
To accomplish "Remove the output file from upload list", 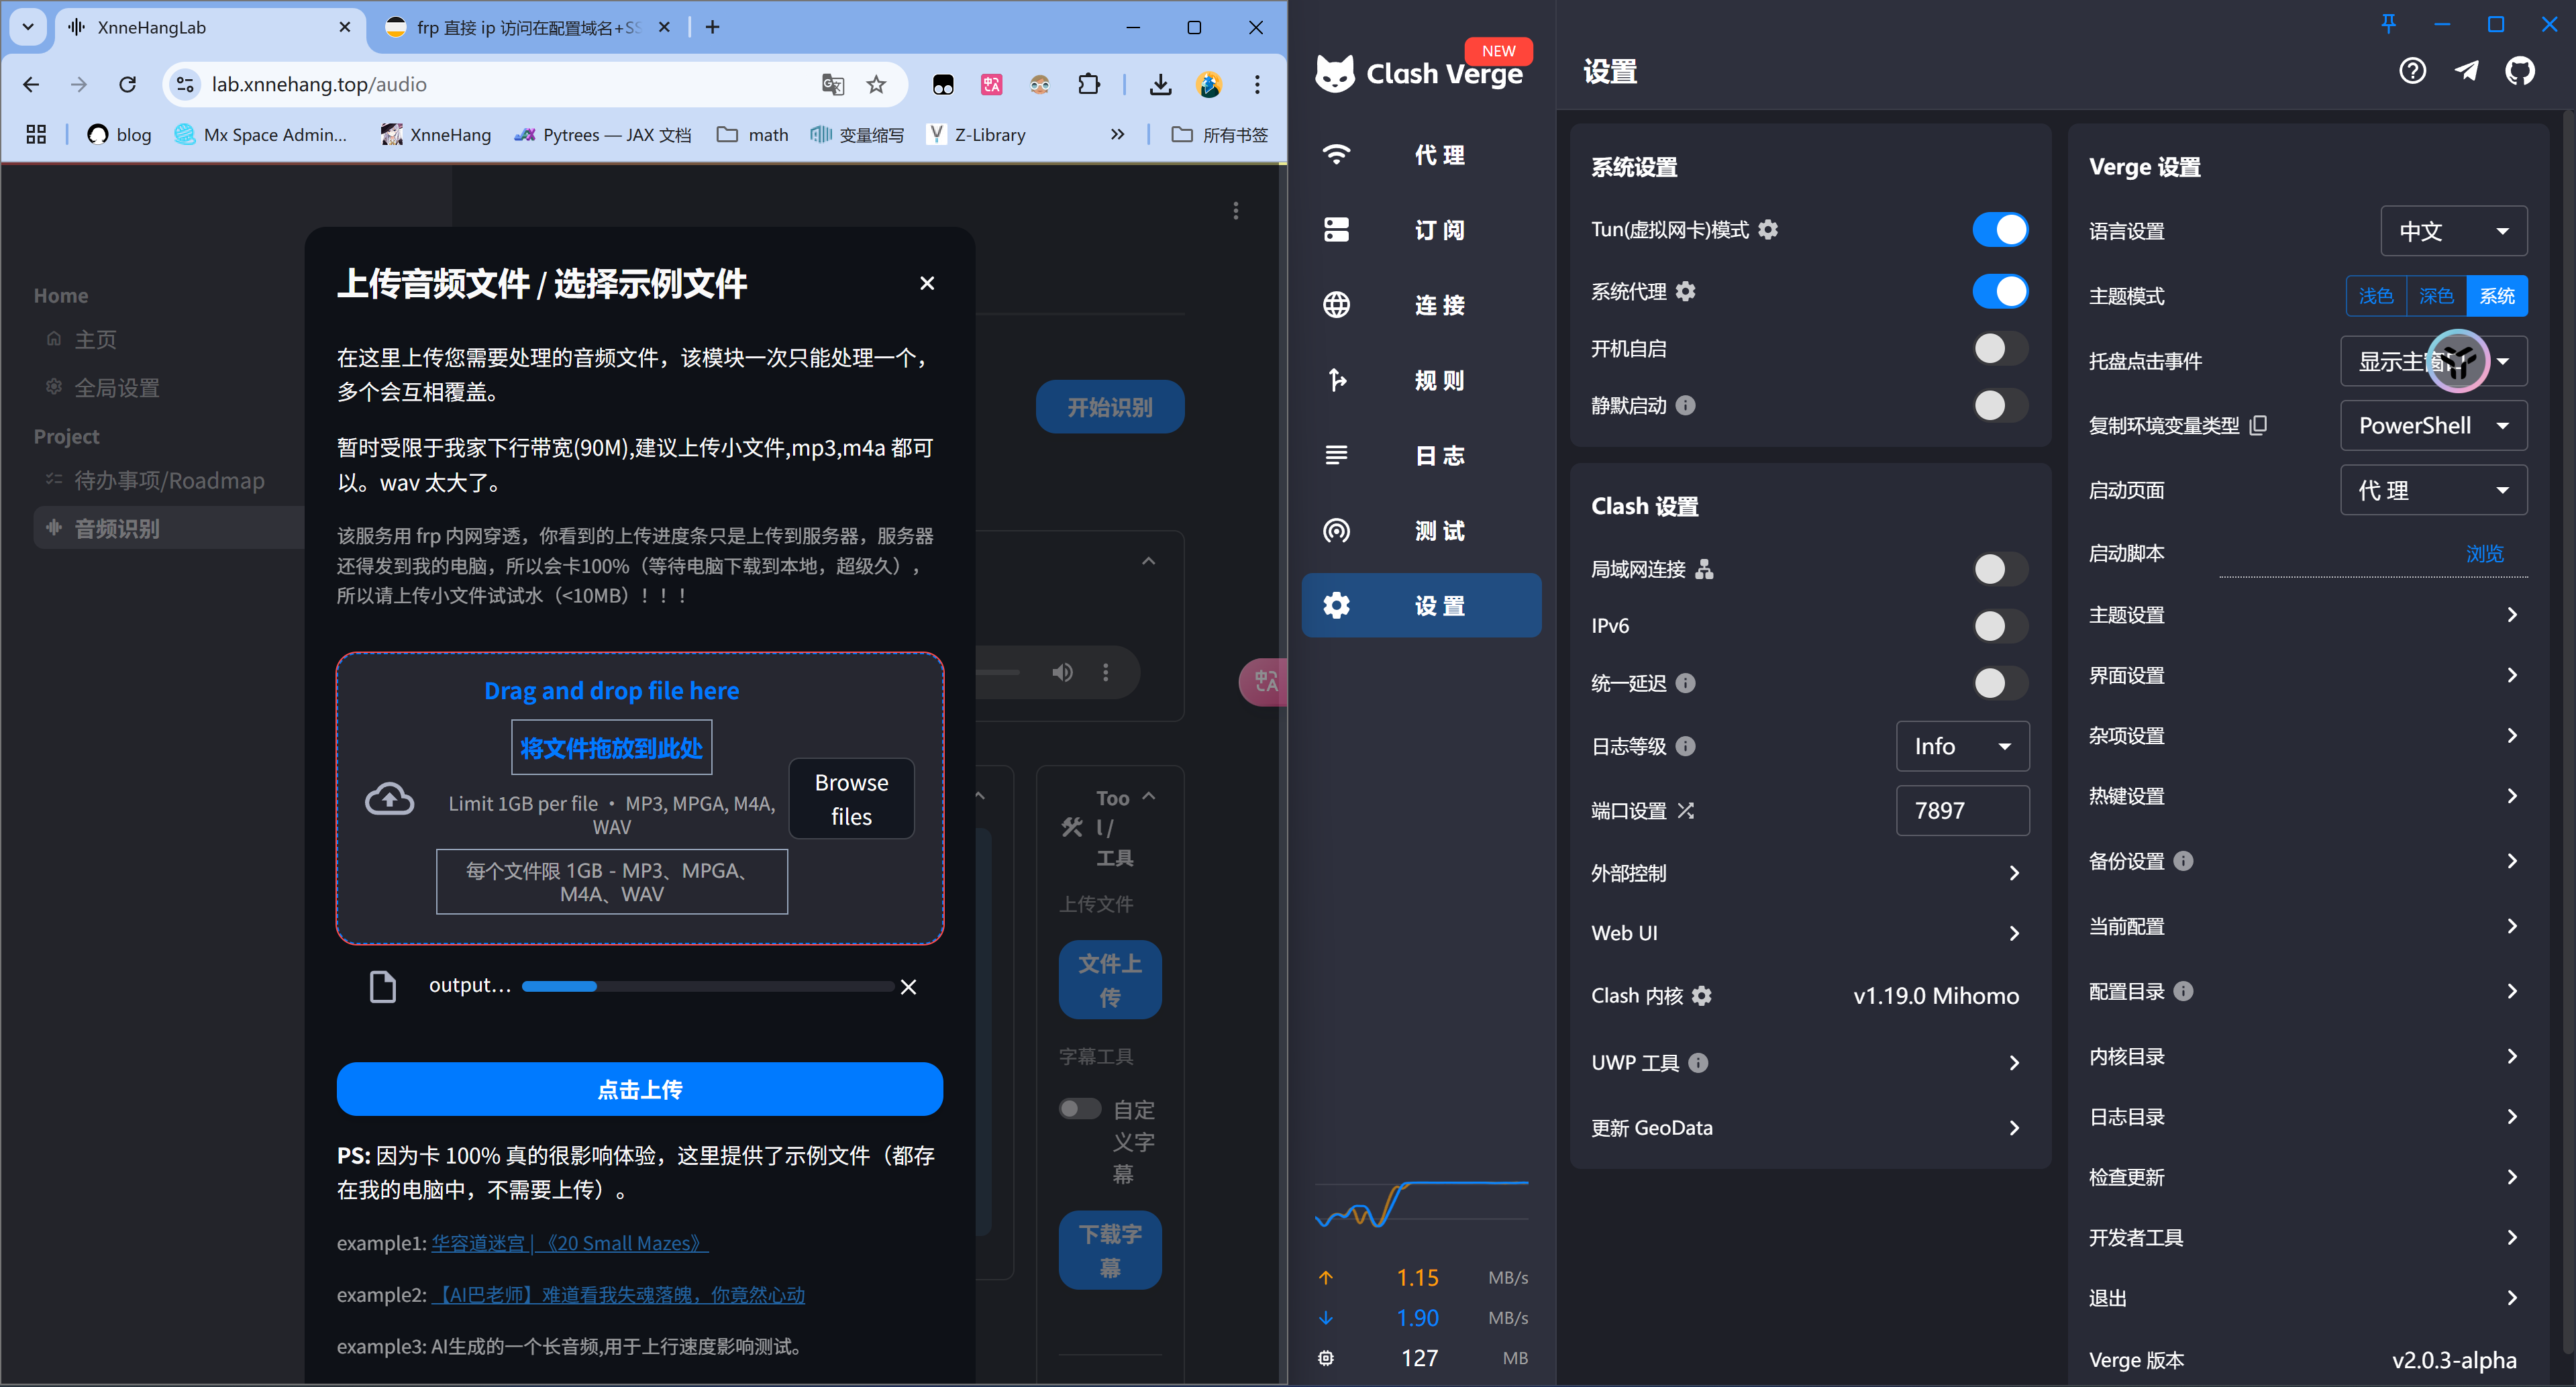I will click(908, 987).
